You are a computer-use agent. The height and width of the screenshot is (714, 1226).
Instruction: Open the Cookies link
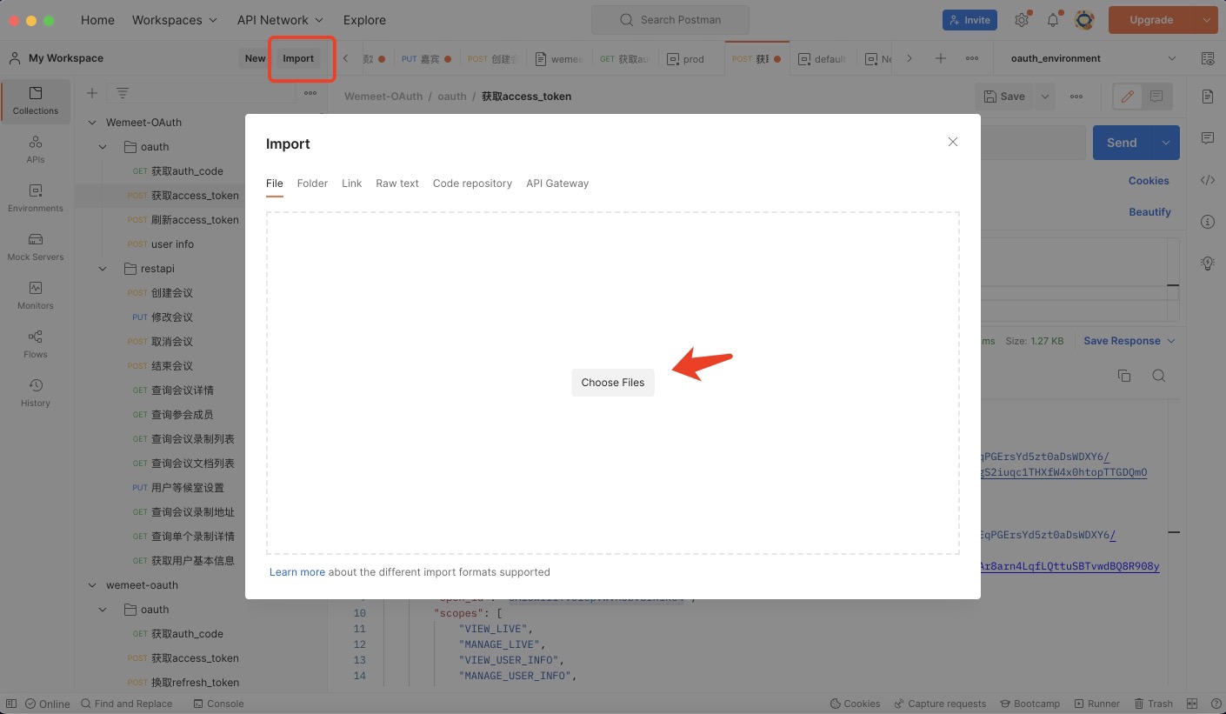[x=1149, y=181]
